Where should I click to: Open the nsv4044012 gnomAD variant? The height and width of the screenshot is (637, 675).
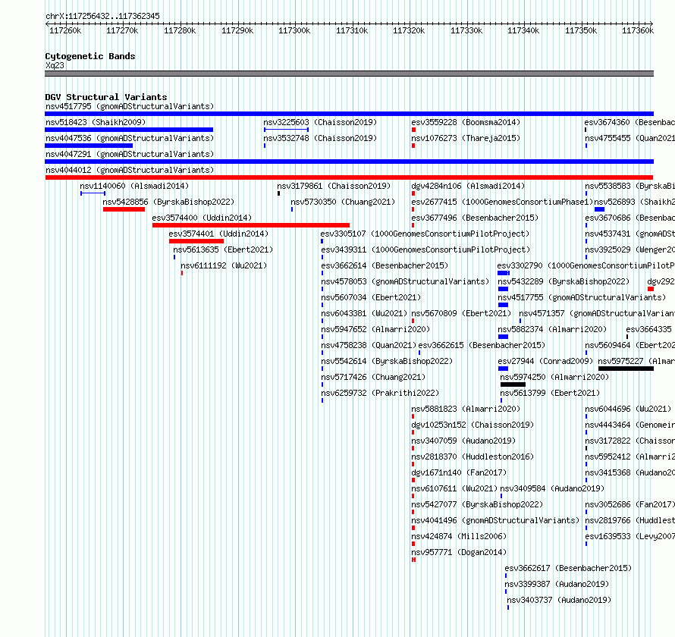(130, 170)
